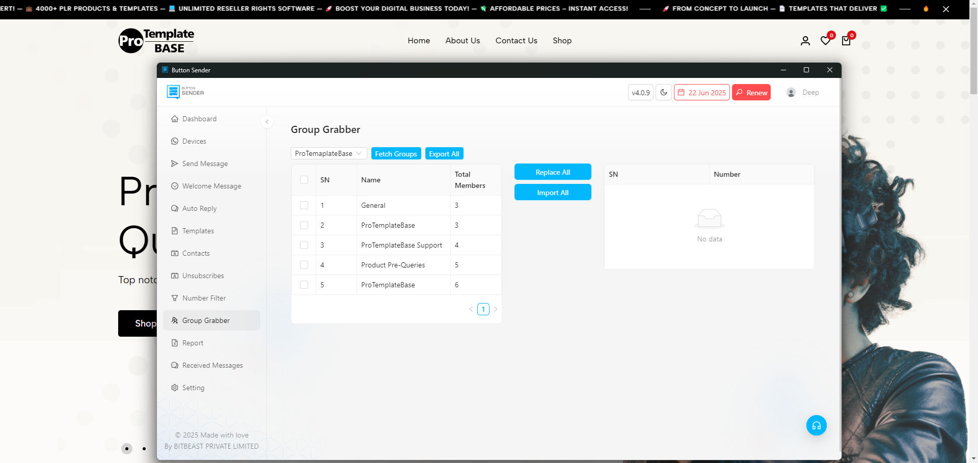Click the Welcome Message smiley icon
Viewport: 978px width, 463px height.
pos(175,186)
